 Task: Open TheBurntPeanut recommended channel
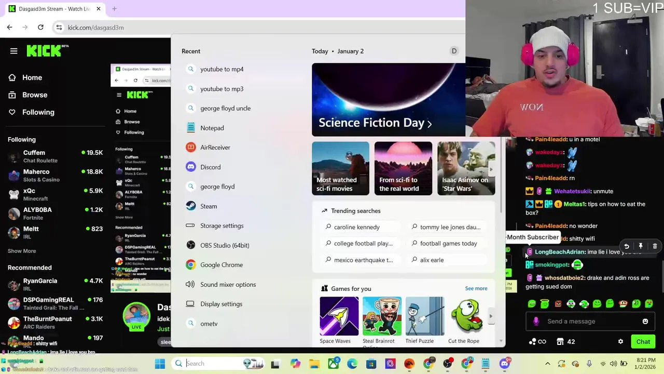pyautogui.click(x=55, y=322)
